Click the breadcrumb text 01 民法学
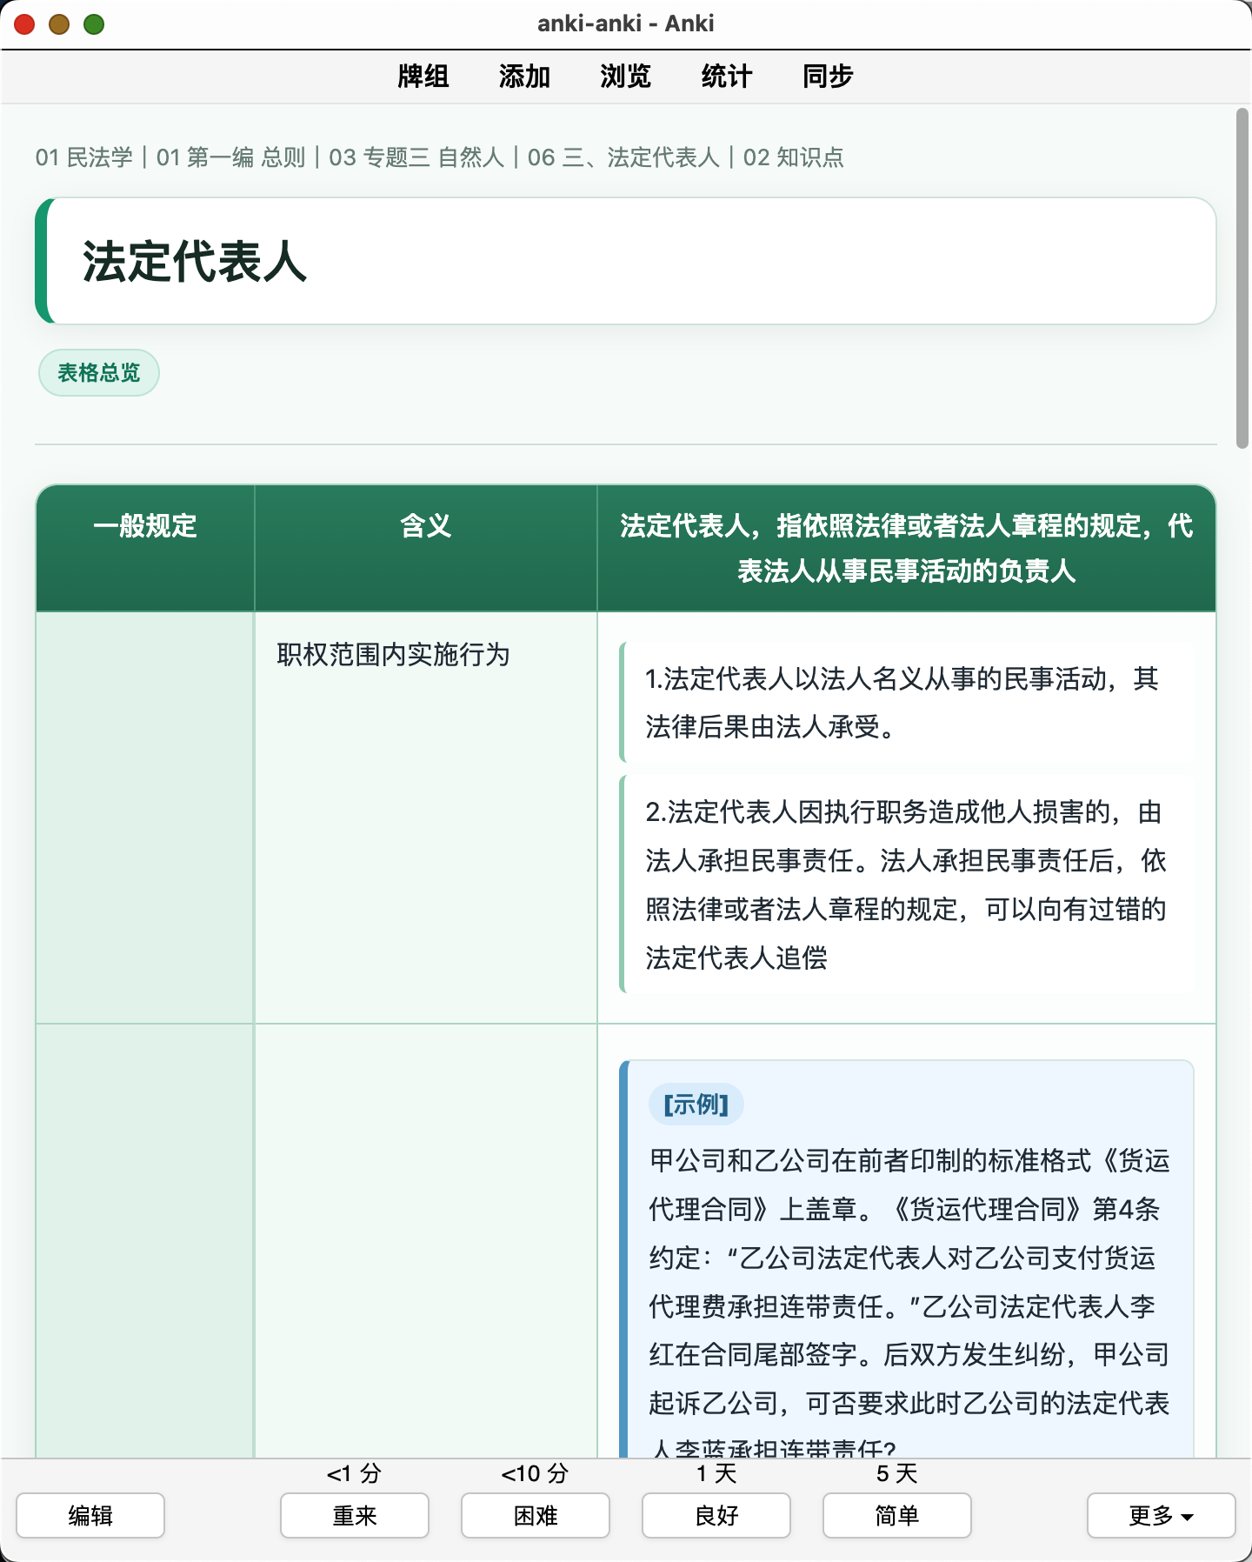The image size is (1252, 1562). [84, 157]
